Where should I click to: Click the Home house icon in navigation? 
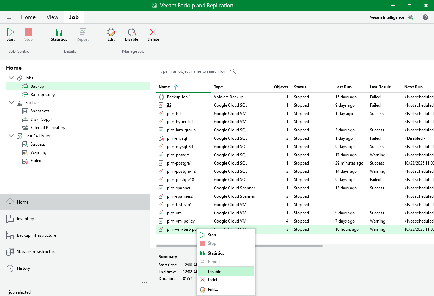tap(10, 202)
